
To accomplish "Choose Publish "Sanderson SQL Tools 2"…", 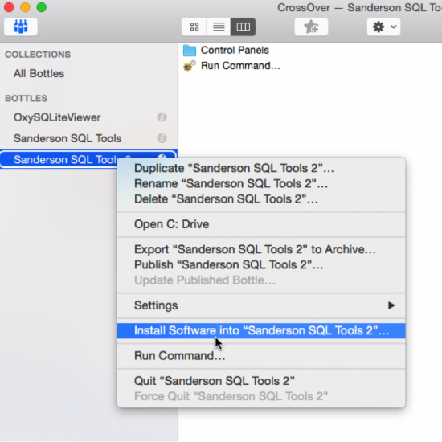I will (261, 265).
